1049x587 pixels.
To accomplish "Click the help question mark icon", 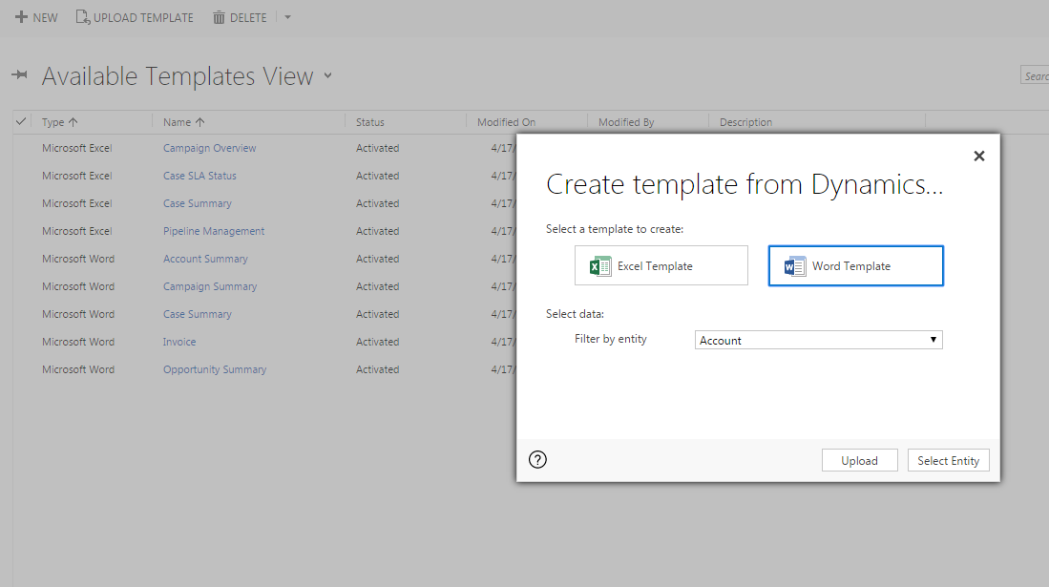I will pyautogui.click(x=537, y=460).
